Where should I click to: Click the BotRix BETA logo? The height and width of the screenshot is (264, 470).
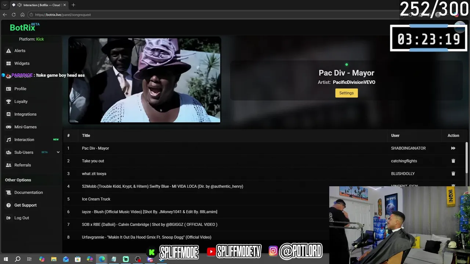pyautogui.click(x=25, y=27)
